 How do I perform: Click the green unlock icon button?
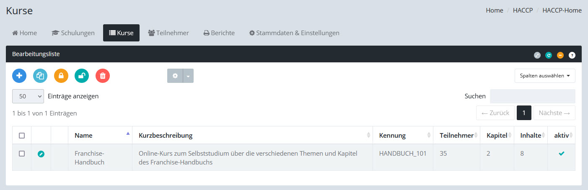point(82,76)
